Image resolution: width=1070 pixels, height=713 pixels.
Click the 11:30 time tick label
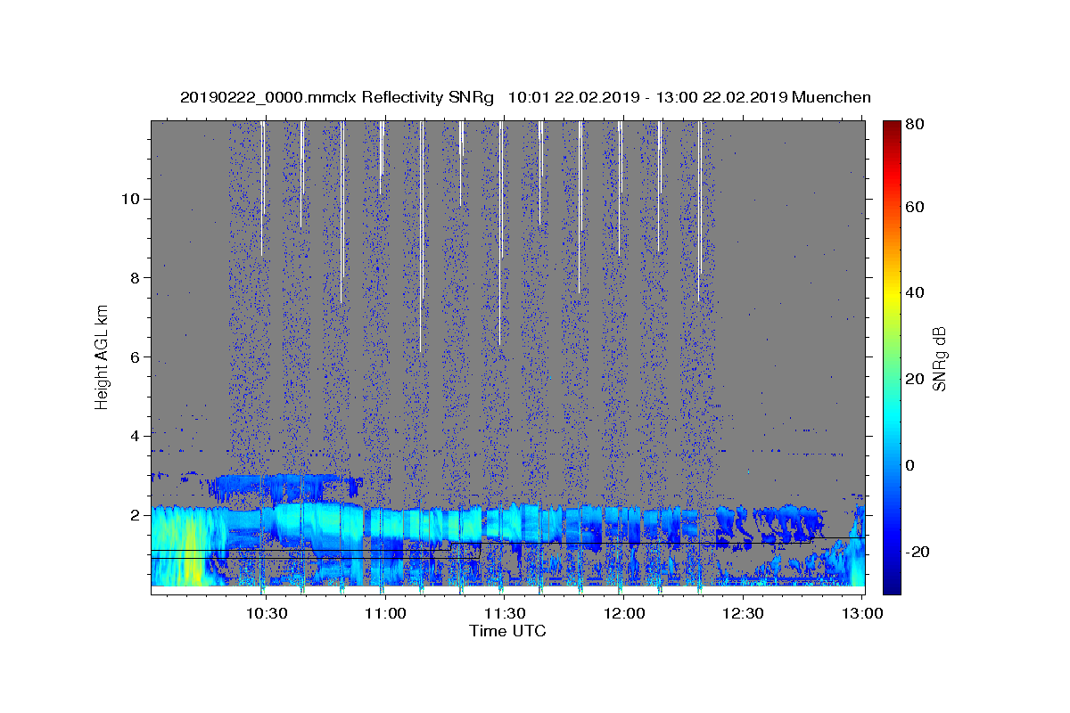click(505, 613)
